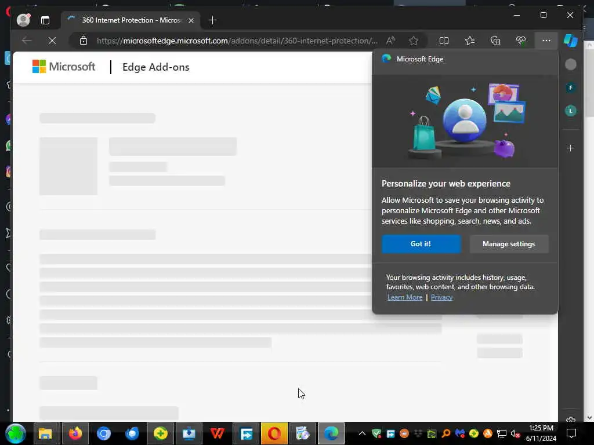The width and height of the screenshot is (594, 445).
Task: Switch to Microsoft Edge taskbar icon
Action: pyautogui.click(x=331, y=433)
